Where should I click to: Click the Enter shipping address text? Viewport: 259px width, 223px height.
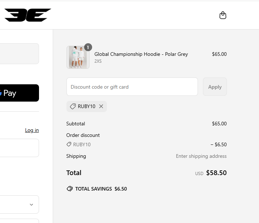(x=201, y=156)
